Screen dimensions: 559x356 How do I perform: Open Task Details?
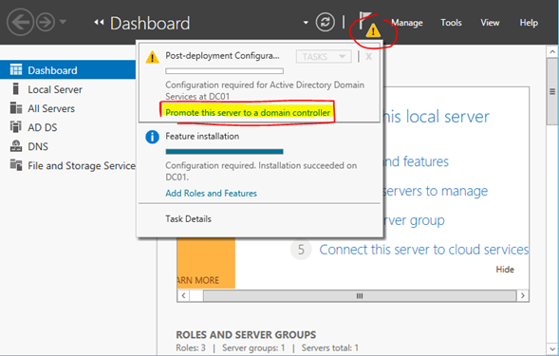[188, 219]
